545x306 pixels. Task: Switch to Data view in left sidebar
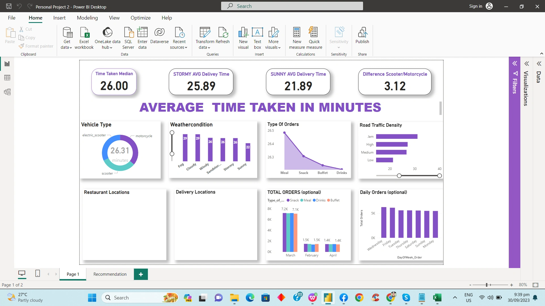click(x=7, y=78)
